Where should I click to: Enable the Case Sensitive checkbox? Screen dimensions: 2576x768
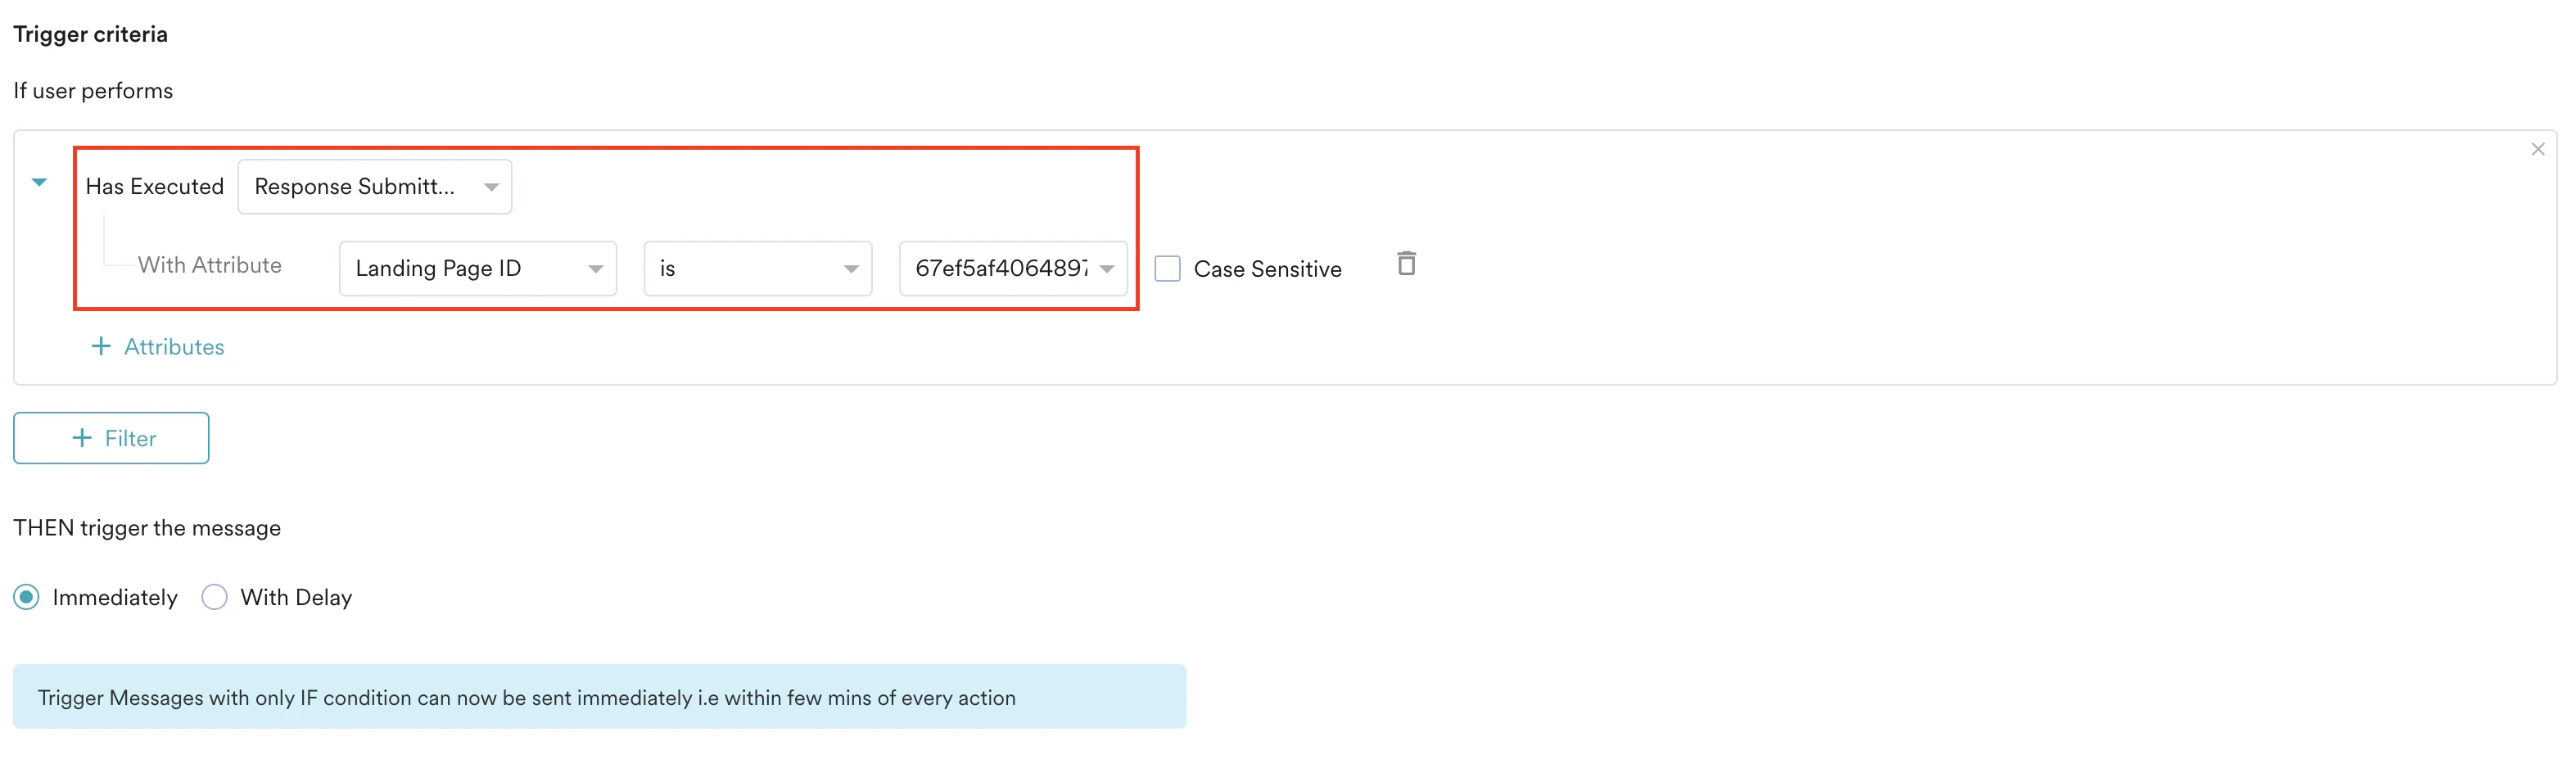[x=1167, y=268]
